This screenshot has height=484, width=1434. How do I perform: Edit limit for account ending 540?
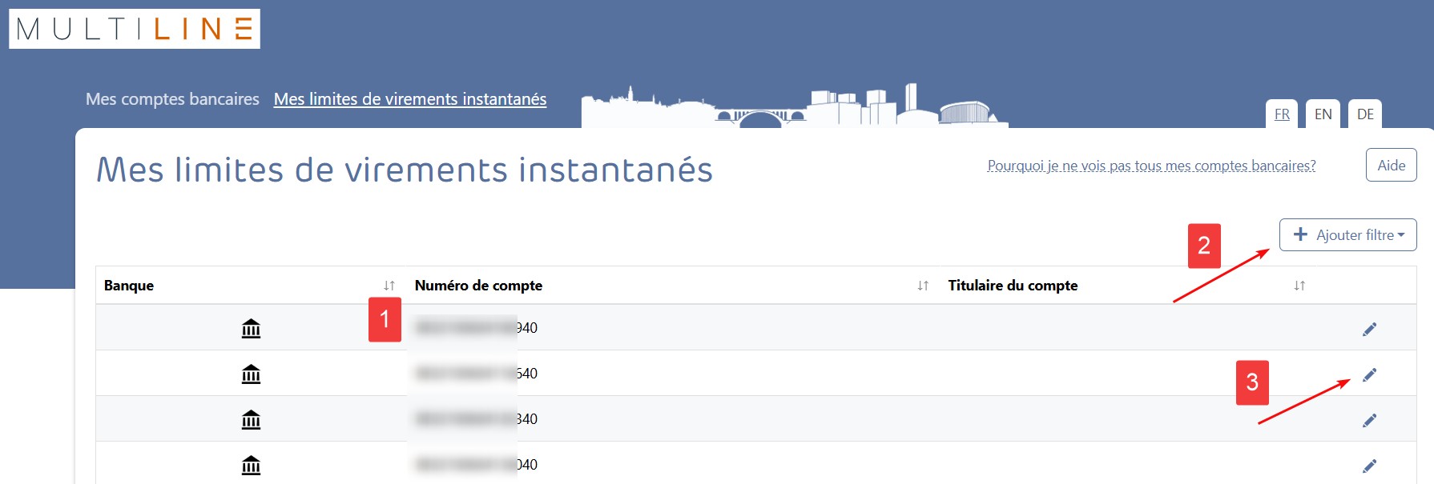[1369, 374]
